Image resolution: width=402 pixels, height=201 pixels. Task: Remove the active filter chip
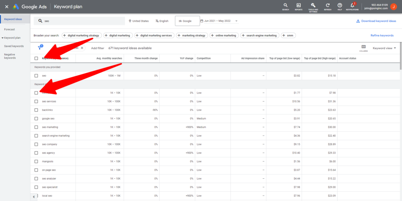click(82, 48)
